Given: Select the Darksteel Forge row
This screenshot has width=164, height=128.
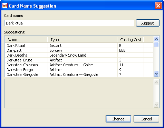Looking at the screenshot, I should click(79, 70).
